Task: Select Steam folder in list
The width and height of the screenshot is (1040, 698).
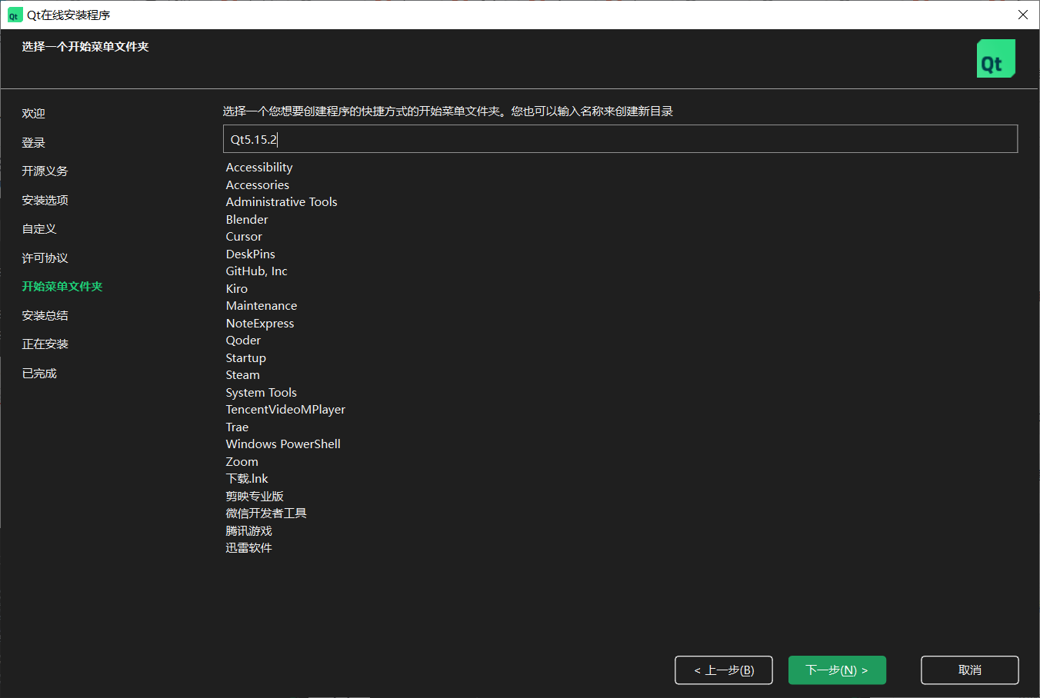Action: (243, 375)
